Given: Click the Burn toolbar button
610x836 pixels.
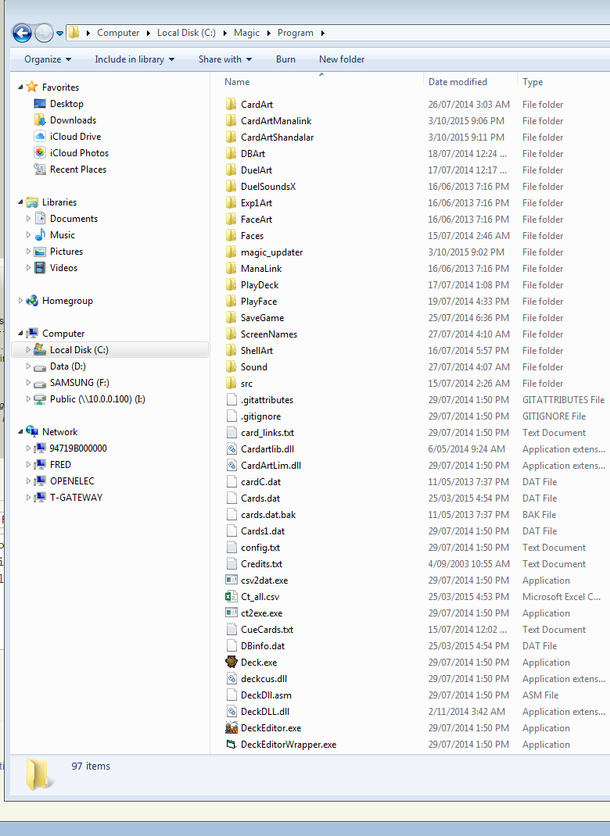Looking at the screenshot, I should 285,59.
